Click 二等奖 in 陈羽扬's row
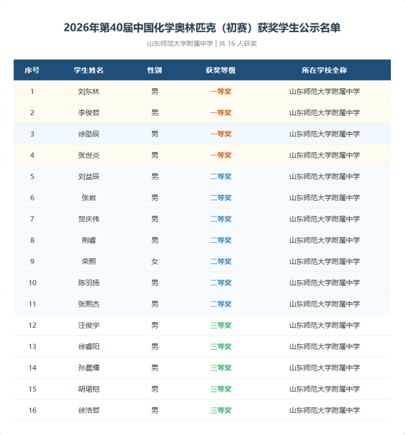This screenshot has height=435, width=405. pyautogui.click(x=220, y=282)
